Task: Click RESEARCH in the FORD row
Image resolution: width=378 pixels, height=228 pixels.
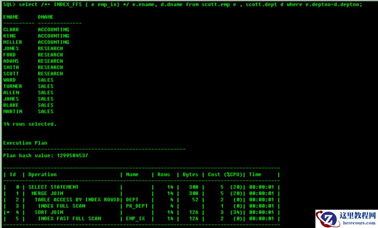Action: (50, 55)
